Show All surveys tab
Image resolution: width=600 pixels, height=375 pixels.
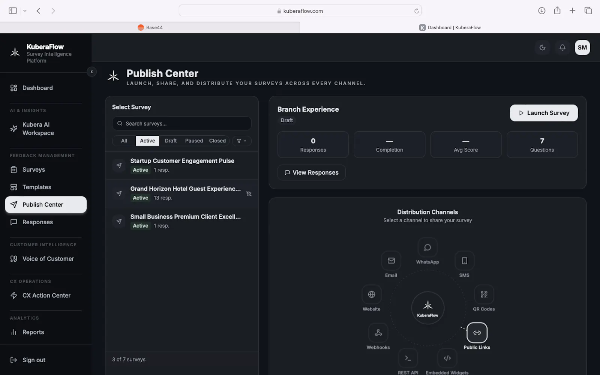point(124,141)
